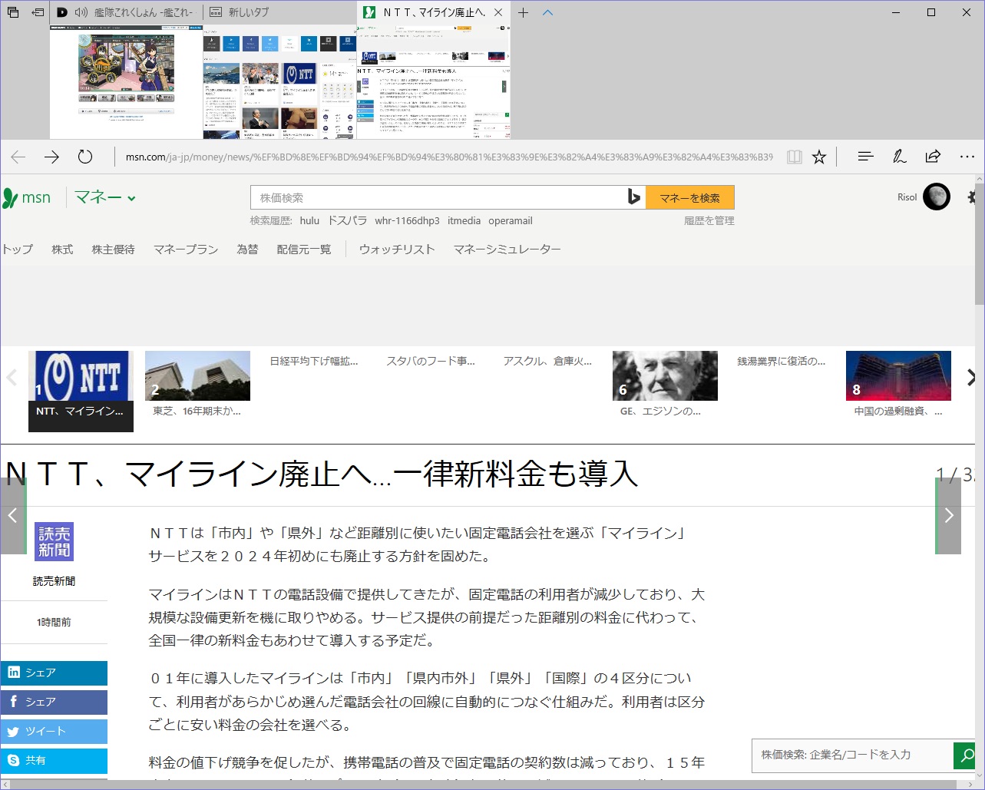Click search history term itmedia
985x790 pixels.
[464, 221]
